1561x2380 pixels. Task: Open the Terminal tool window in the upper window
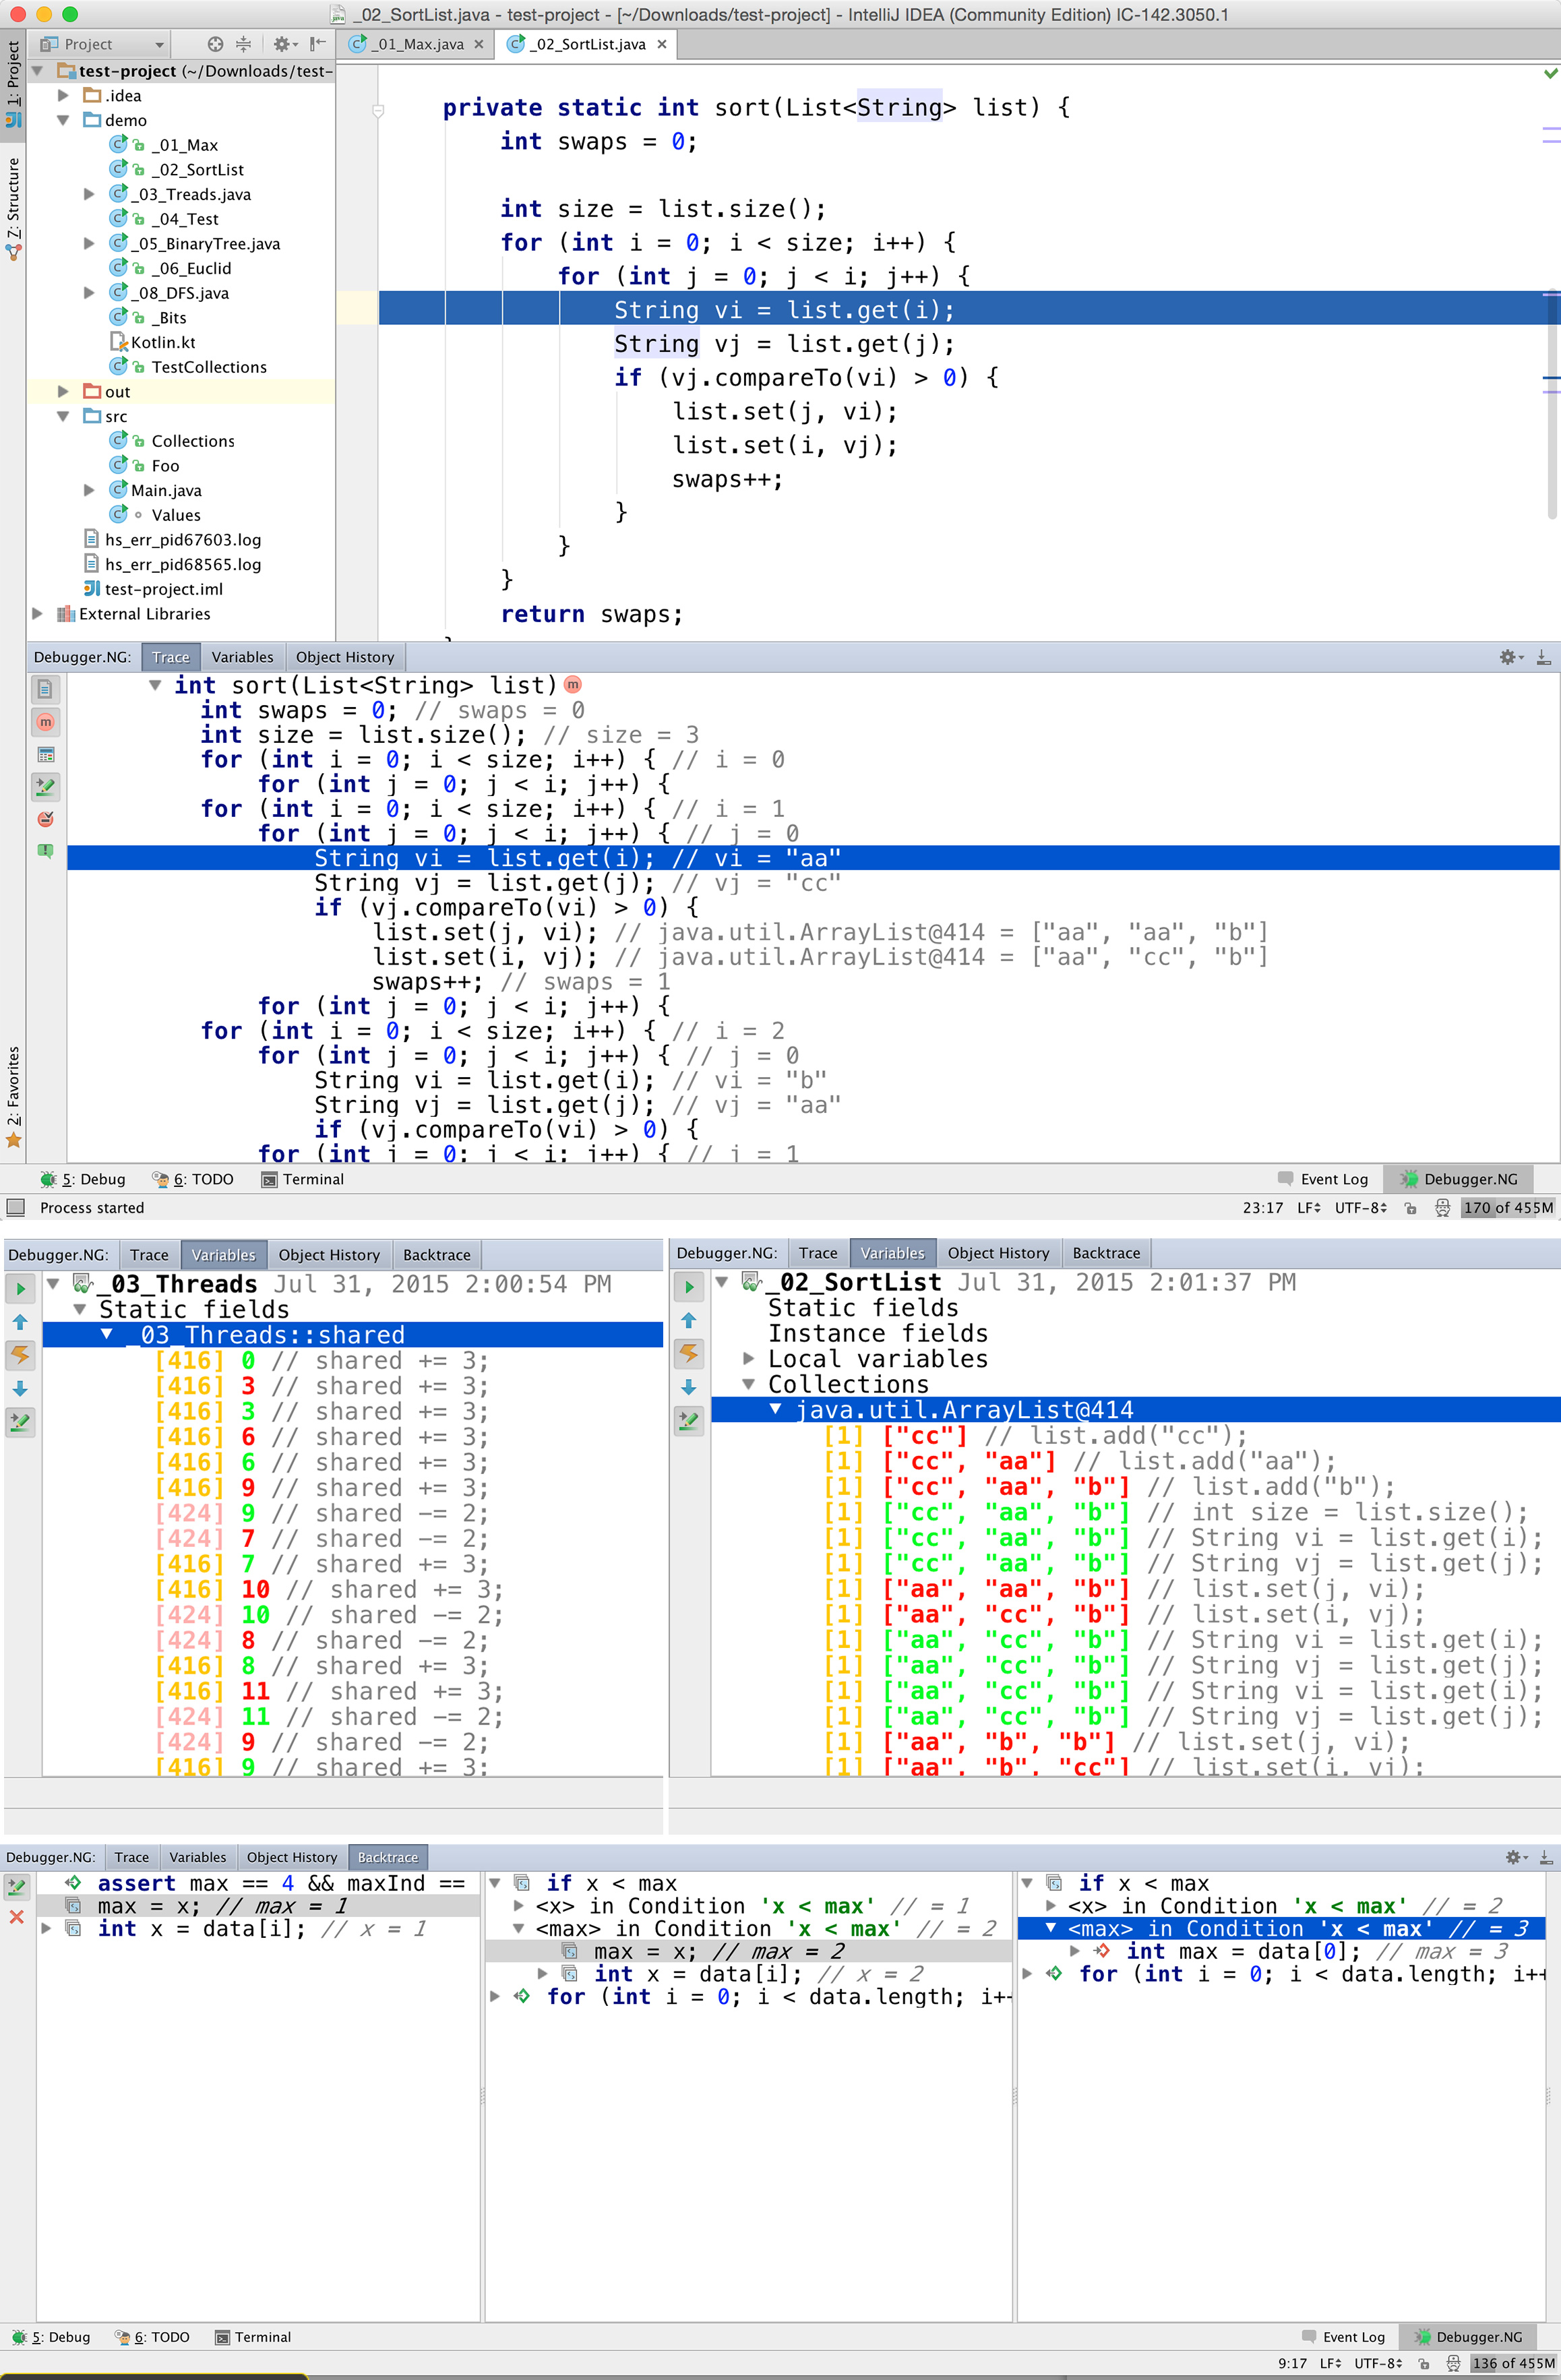click(303, 1179)
